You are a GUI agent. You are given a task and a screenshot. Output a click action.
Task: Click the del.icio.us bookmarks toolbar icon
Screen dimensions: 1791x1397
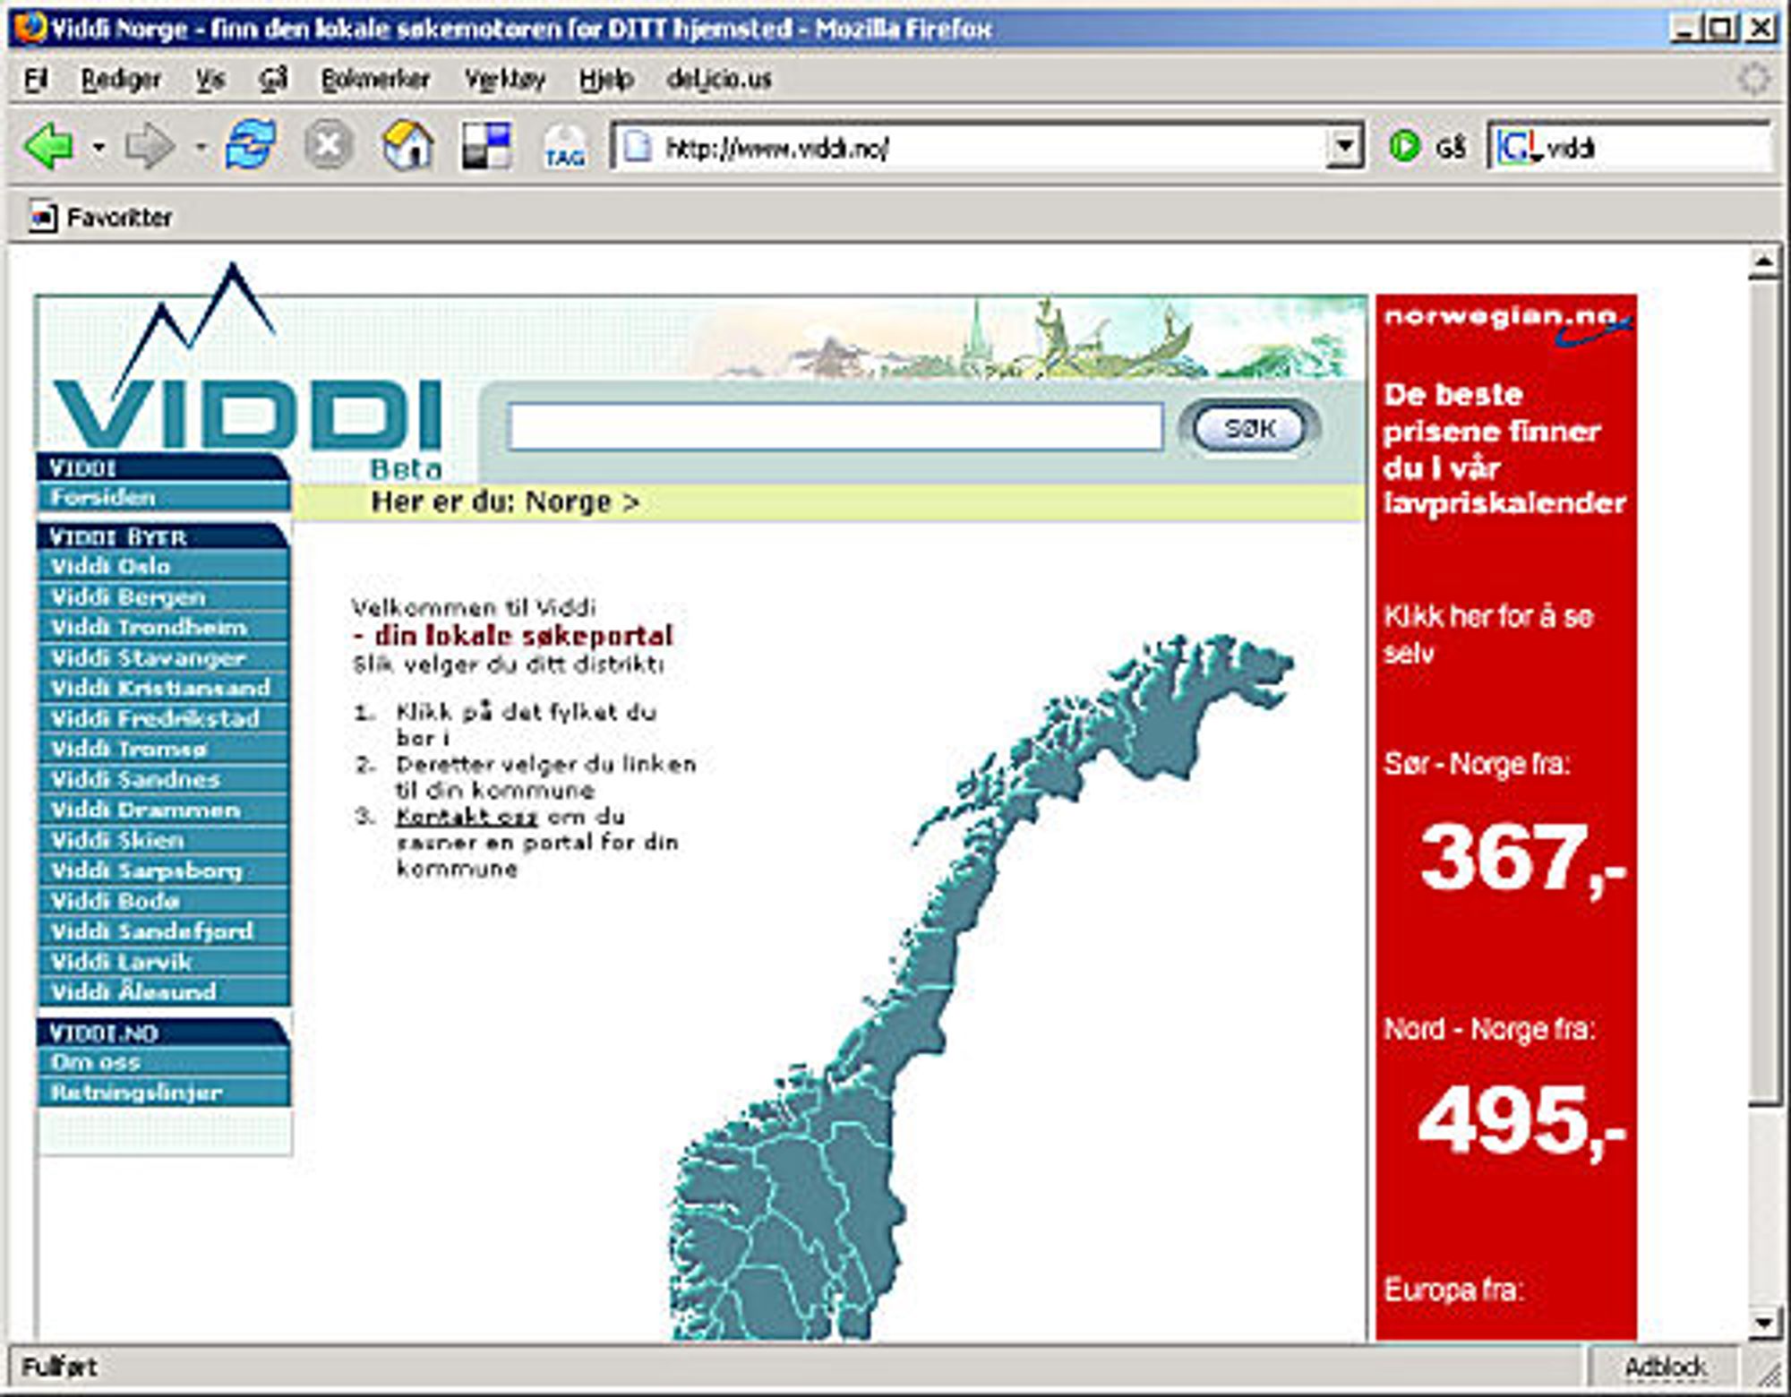tap(486, 145)
